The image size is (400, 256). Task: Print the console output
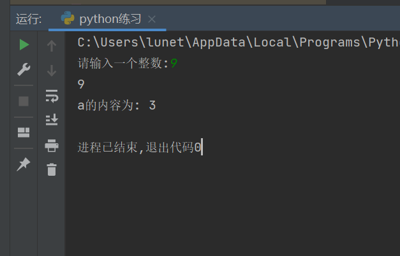[x=52, y=145]
